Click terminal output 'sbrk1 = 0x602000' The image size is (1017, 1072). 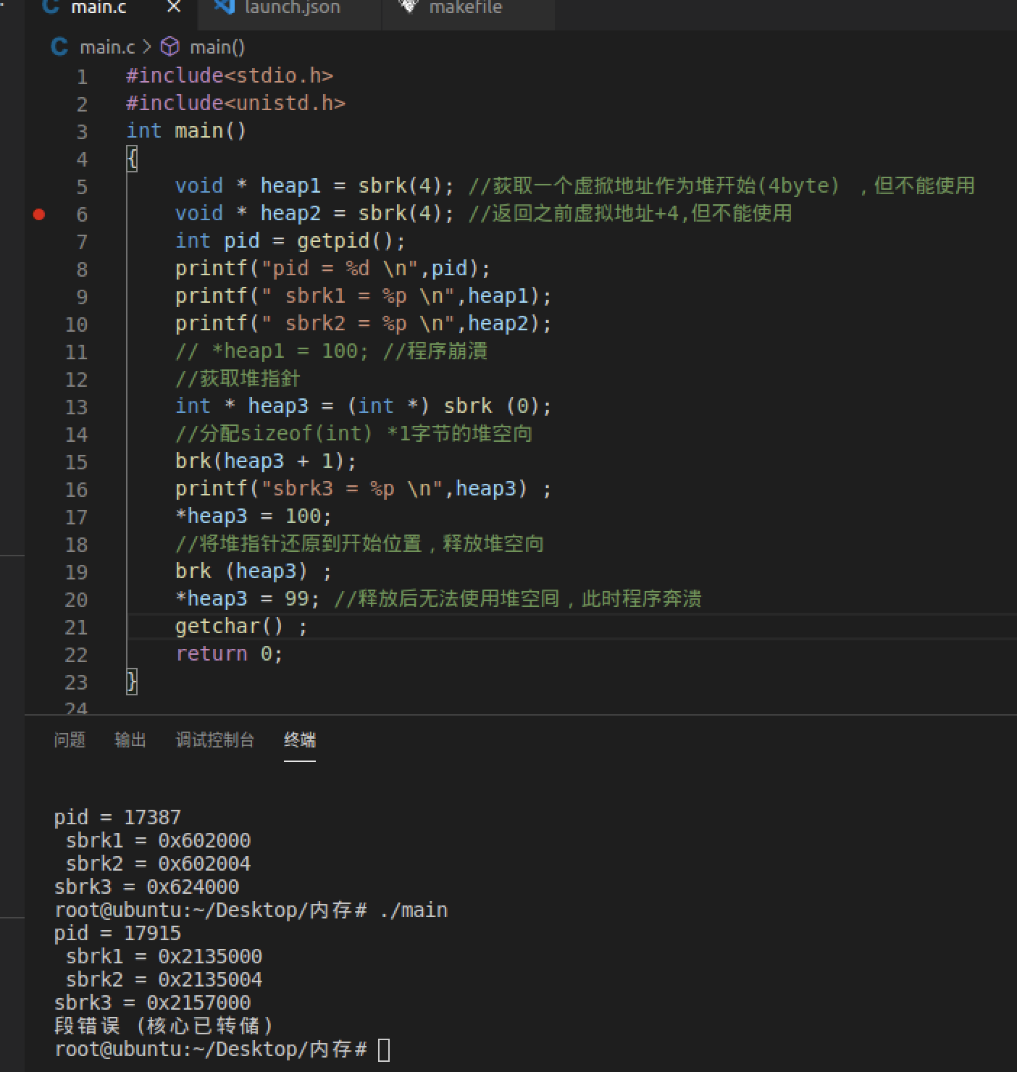[x=158, y=840]
